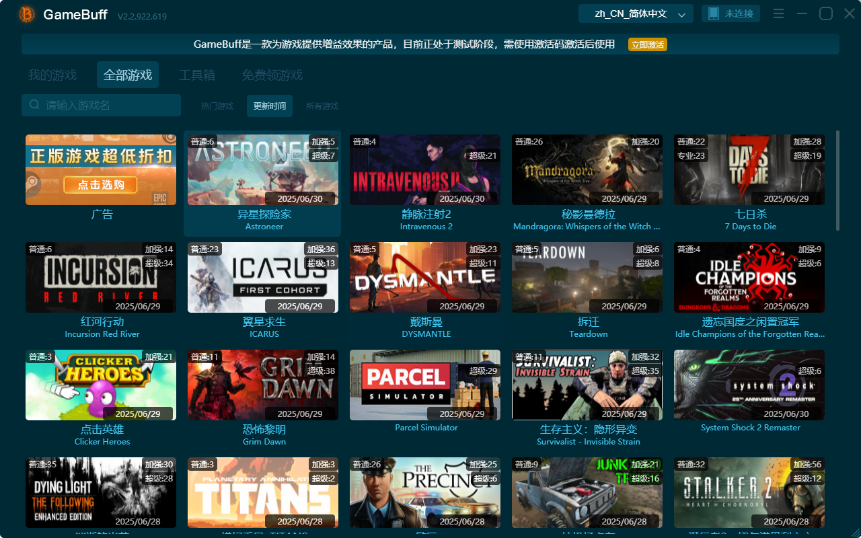Select the Dying Light The Following thumbnail

(x=101, y=492)
